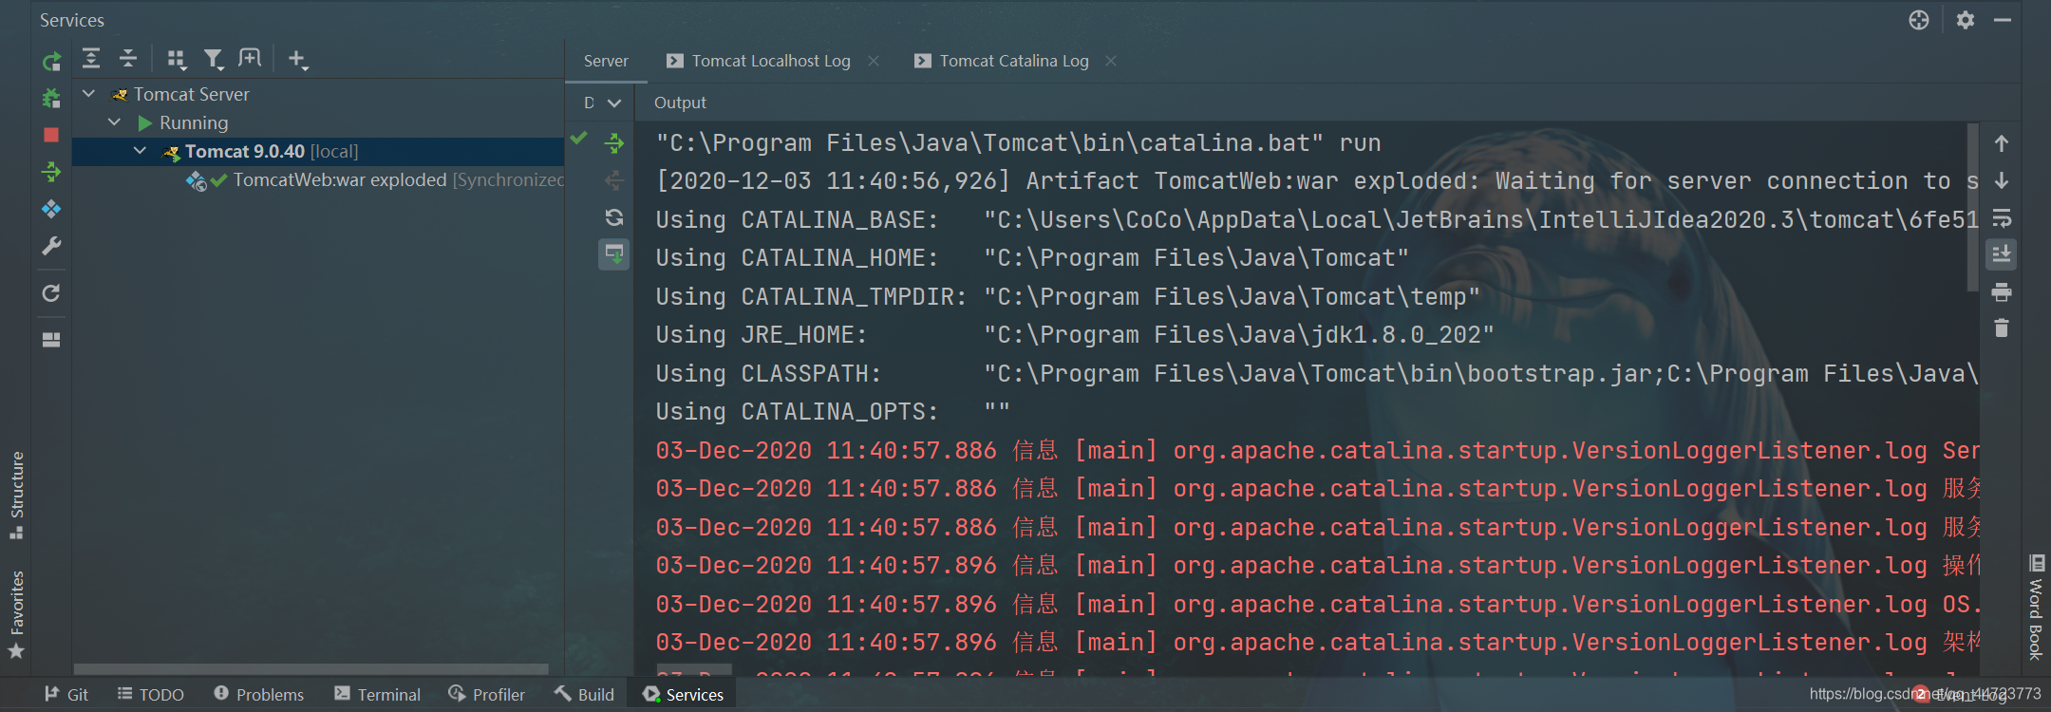Screen dimensions: 2051x712
Task: Switch to Tomcat Catalina Log tab
Action: point(1014,61)
